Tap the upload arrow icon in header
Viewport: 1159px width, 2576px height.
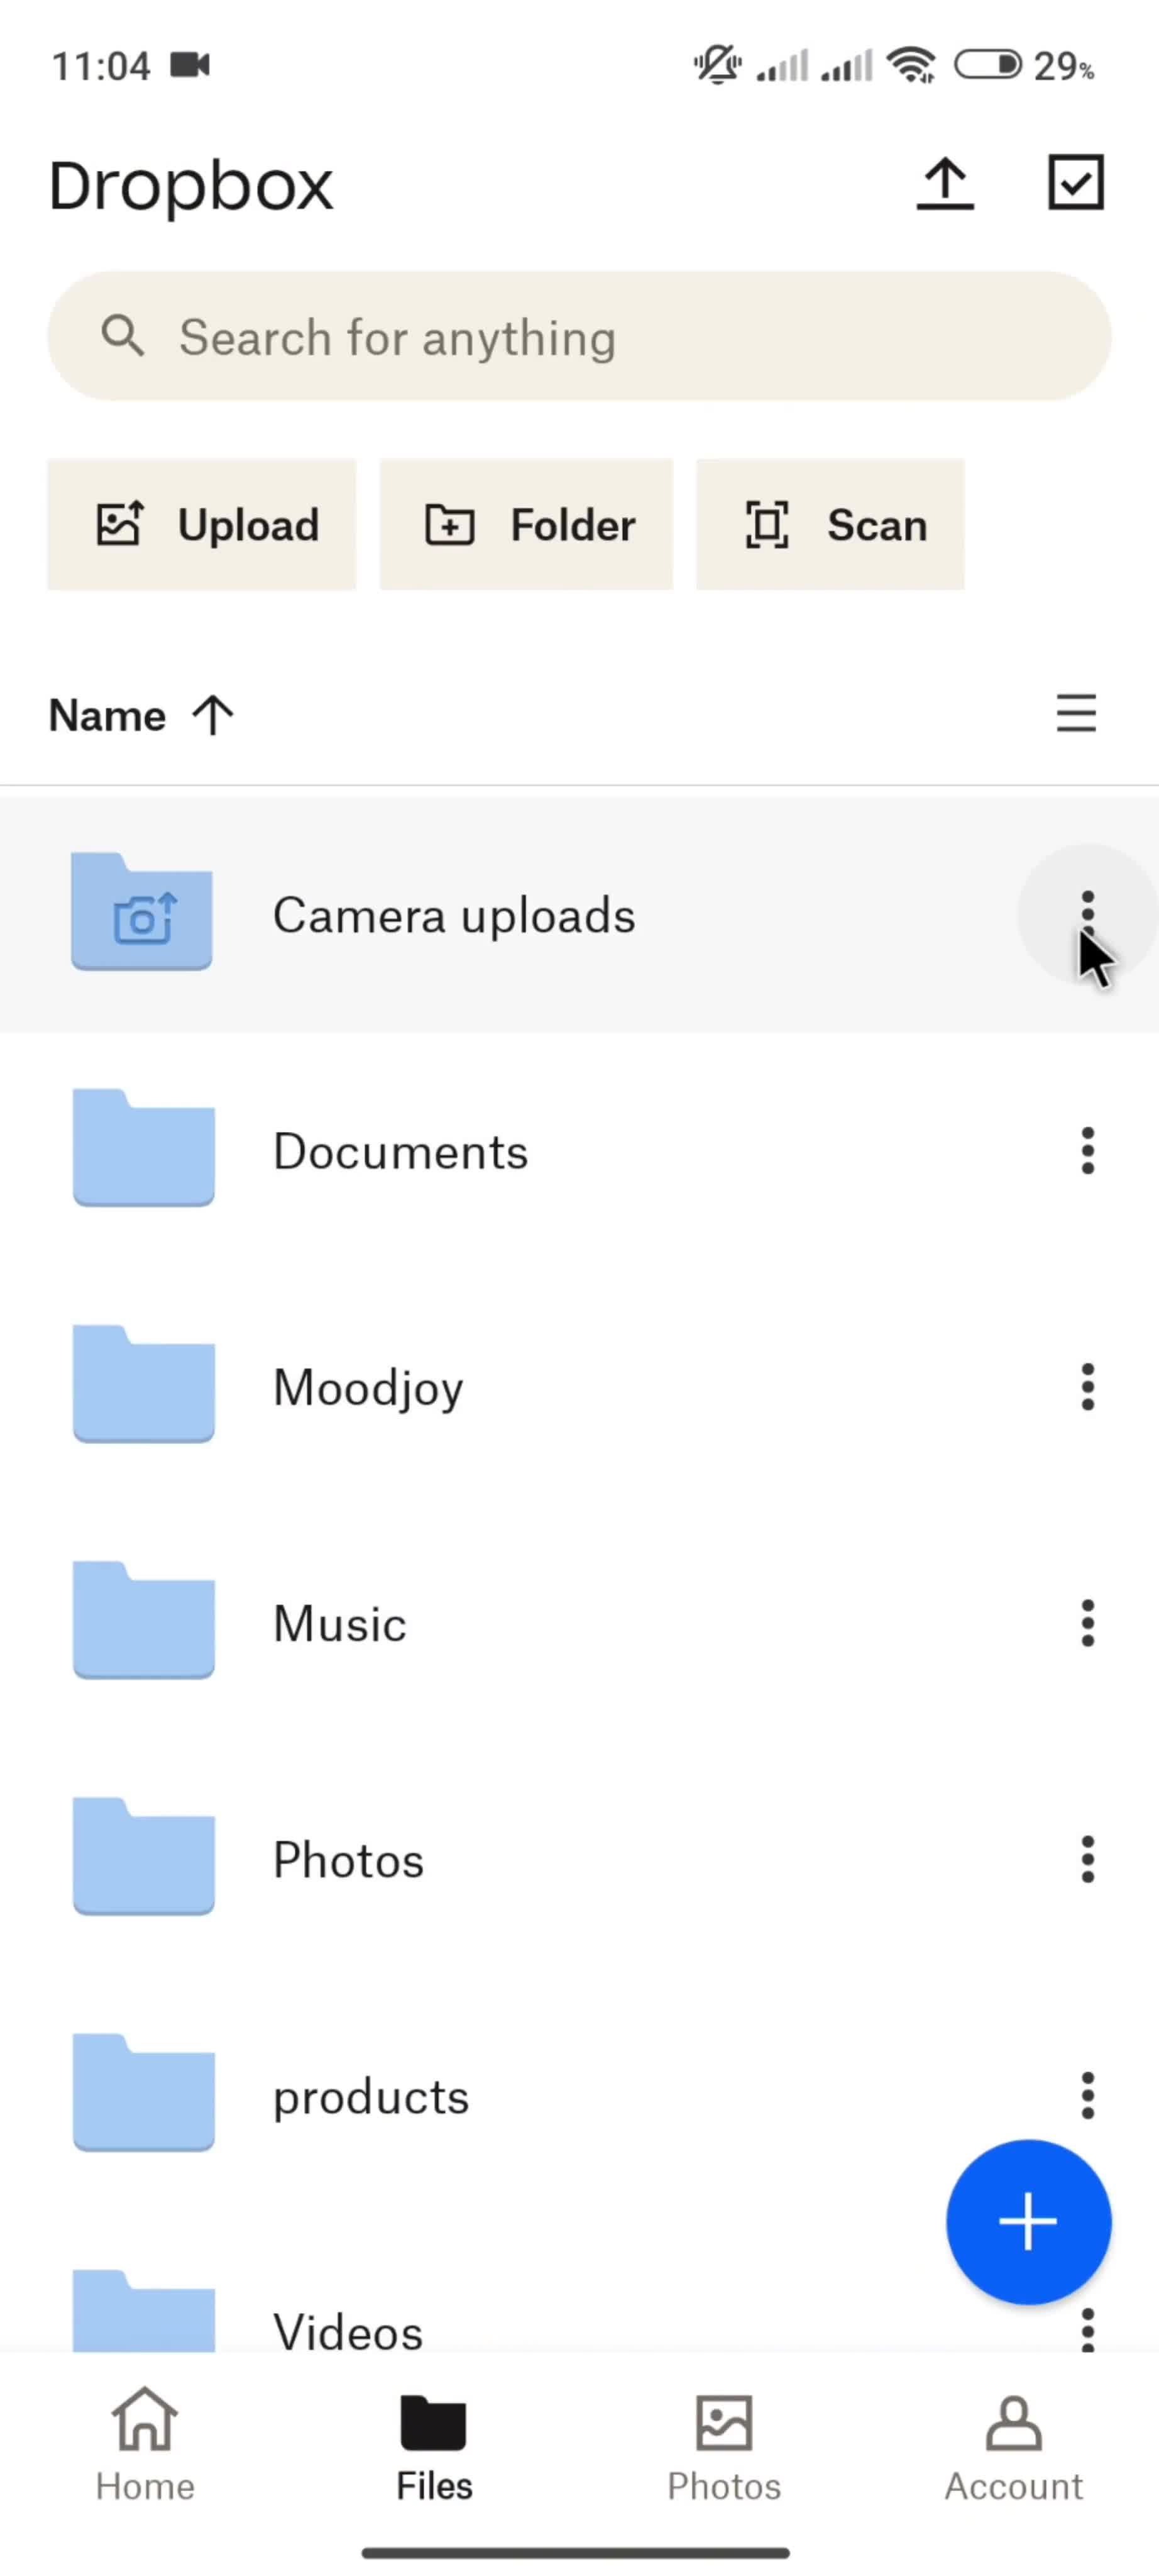[x=944, y=184]
